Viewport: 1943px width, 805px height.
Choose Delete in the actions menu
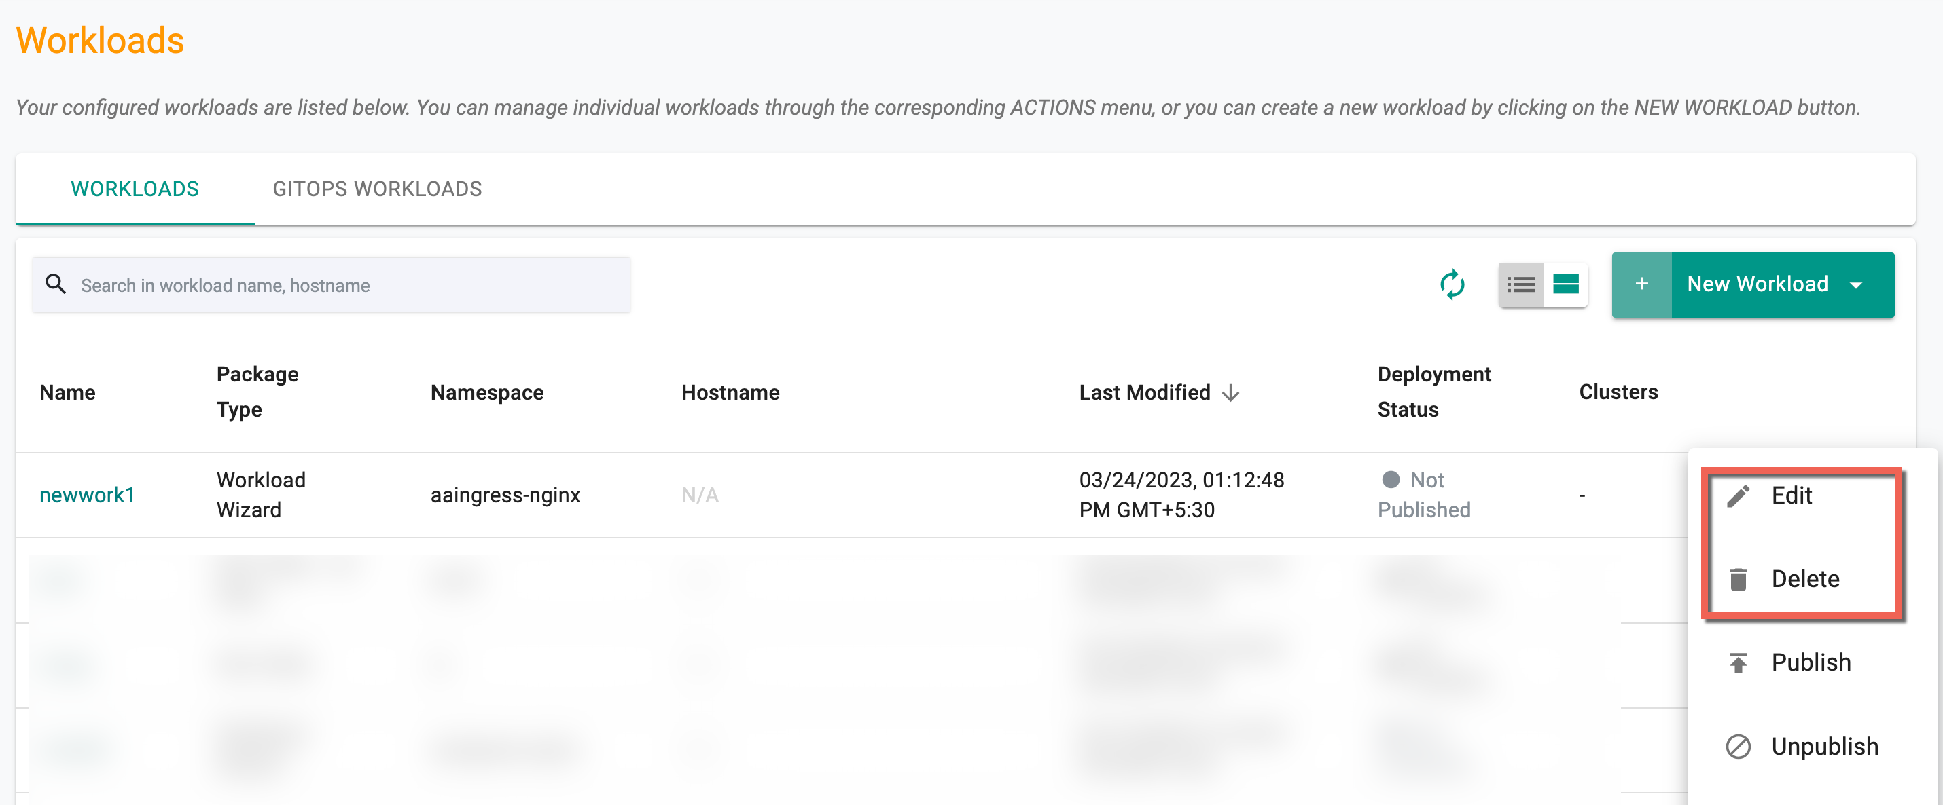(x=1805, y=580)
